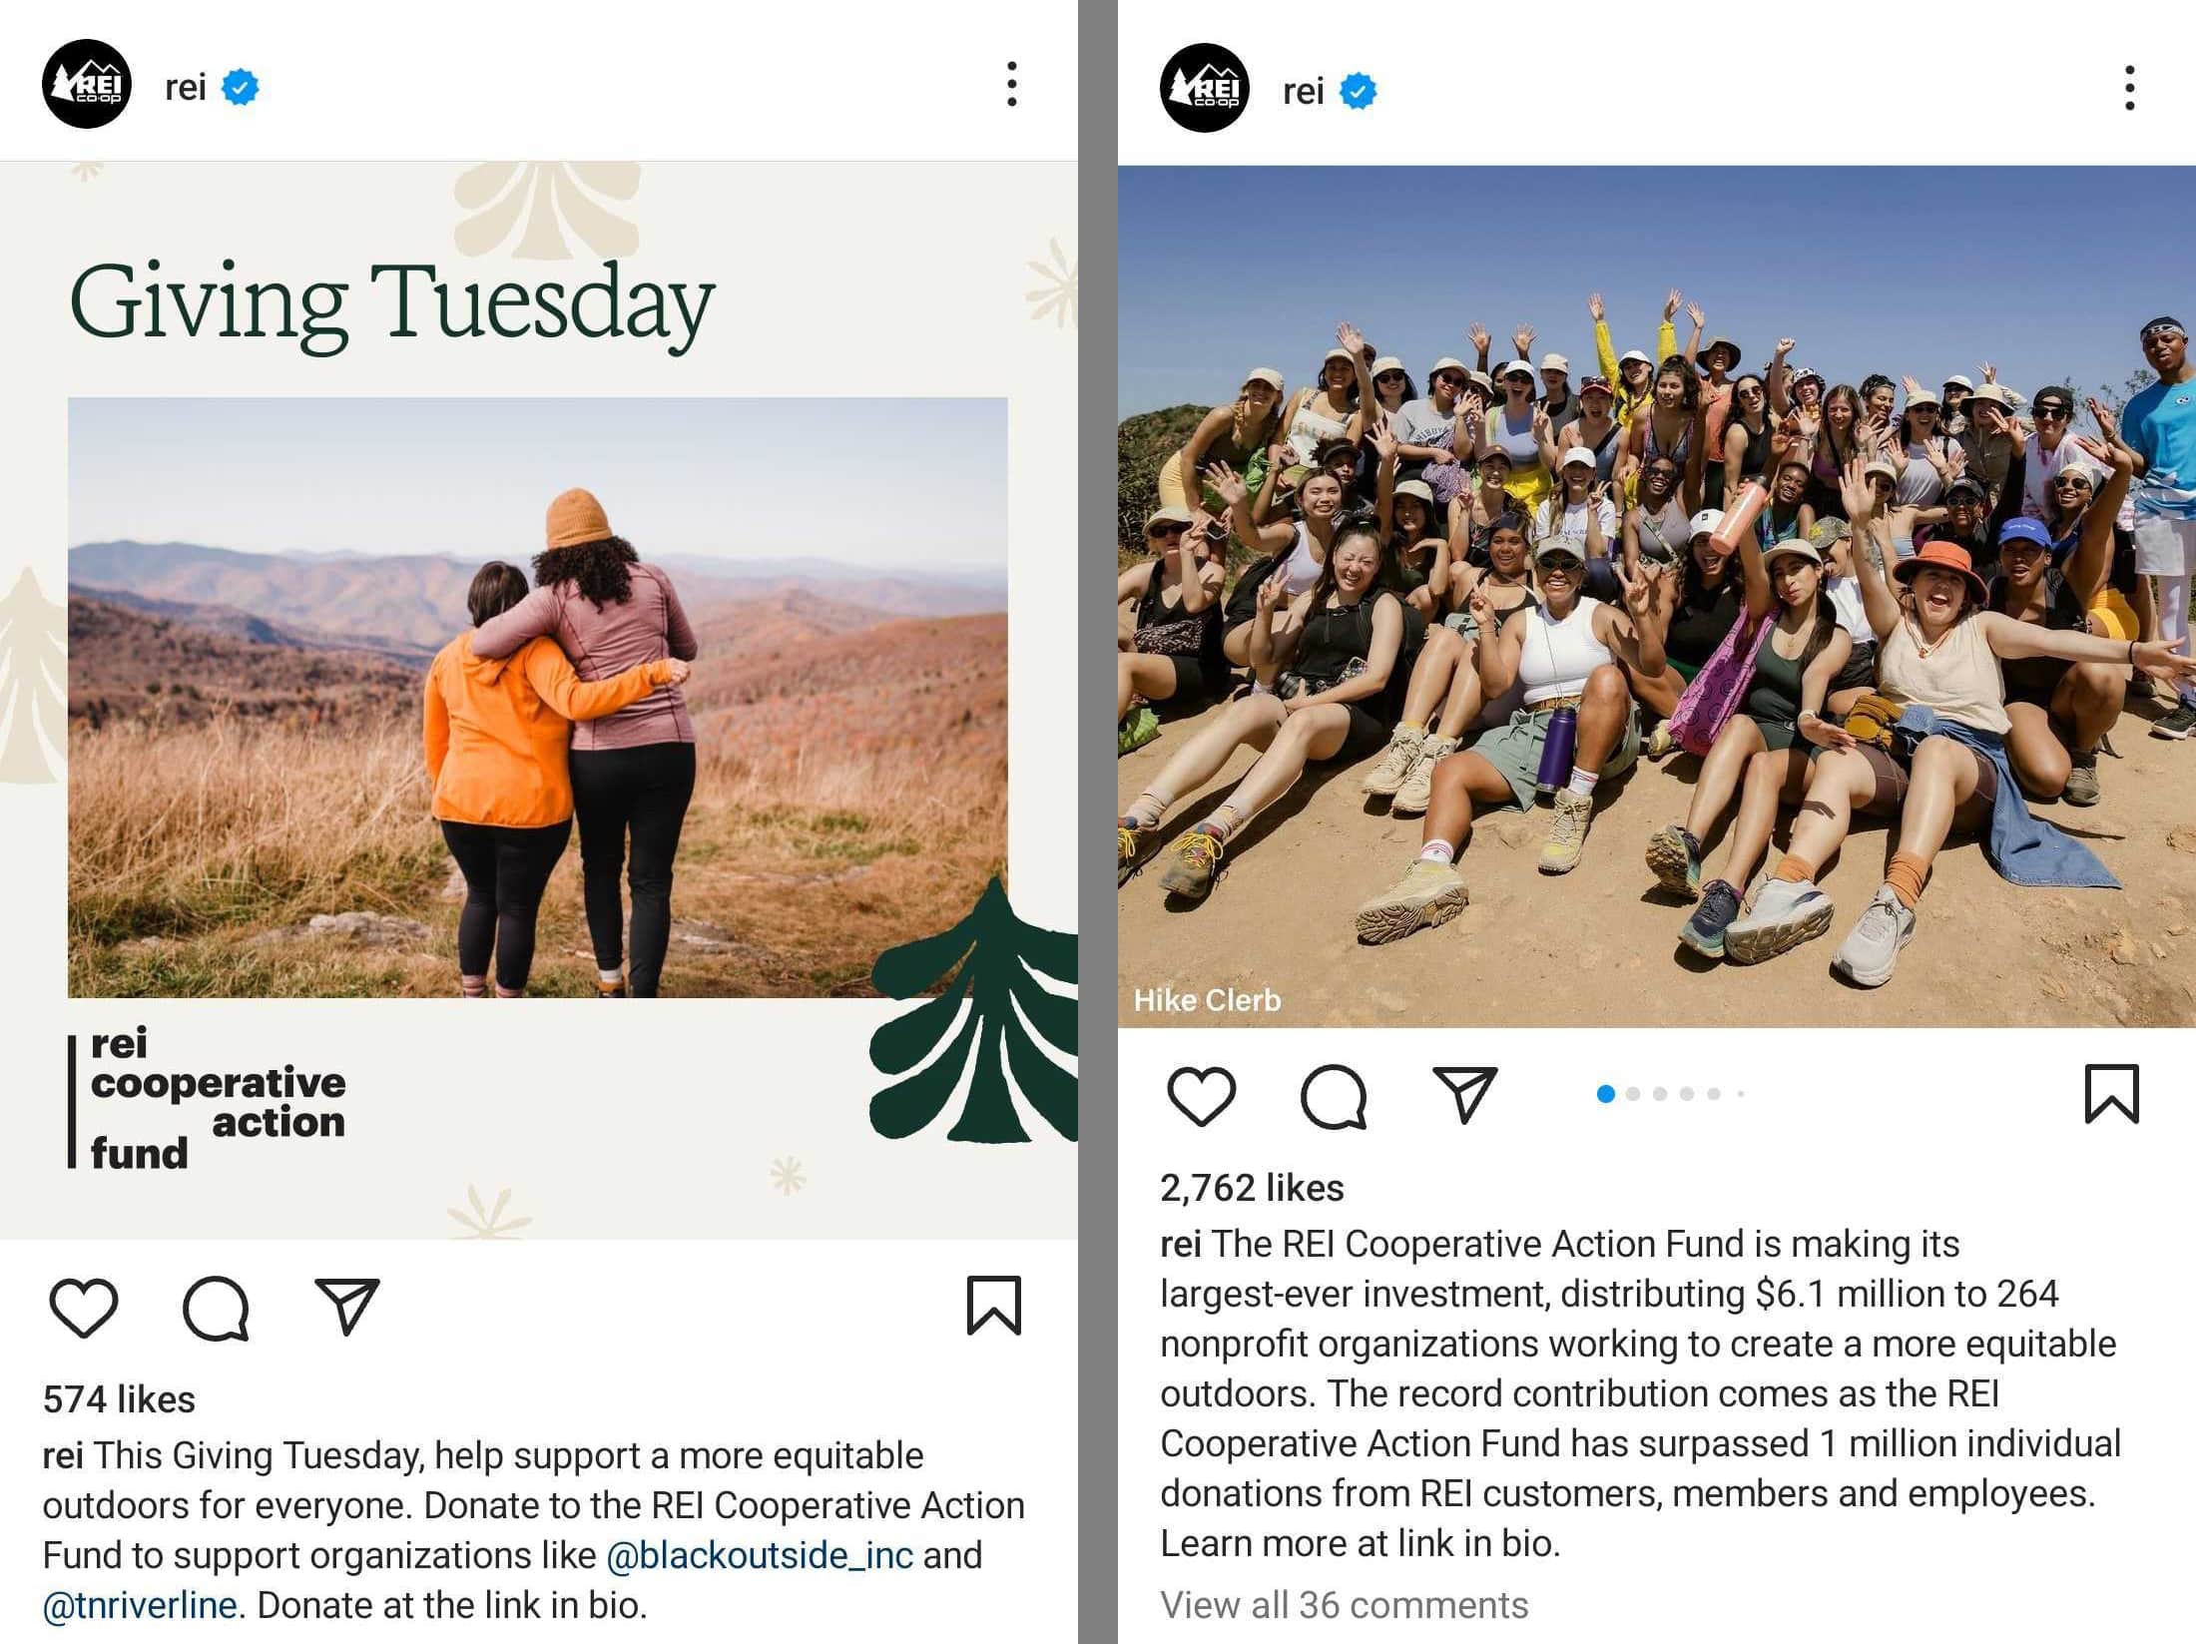The height and width of the screenshot is (1644, 2196).
Task: Open more options on the left post
Action: point(1012,84)
